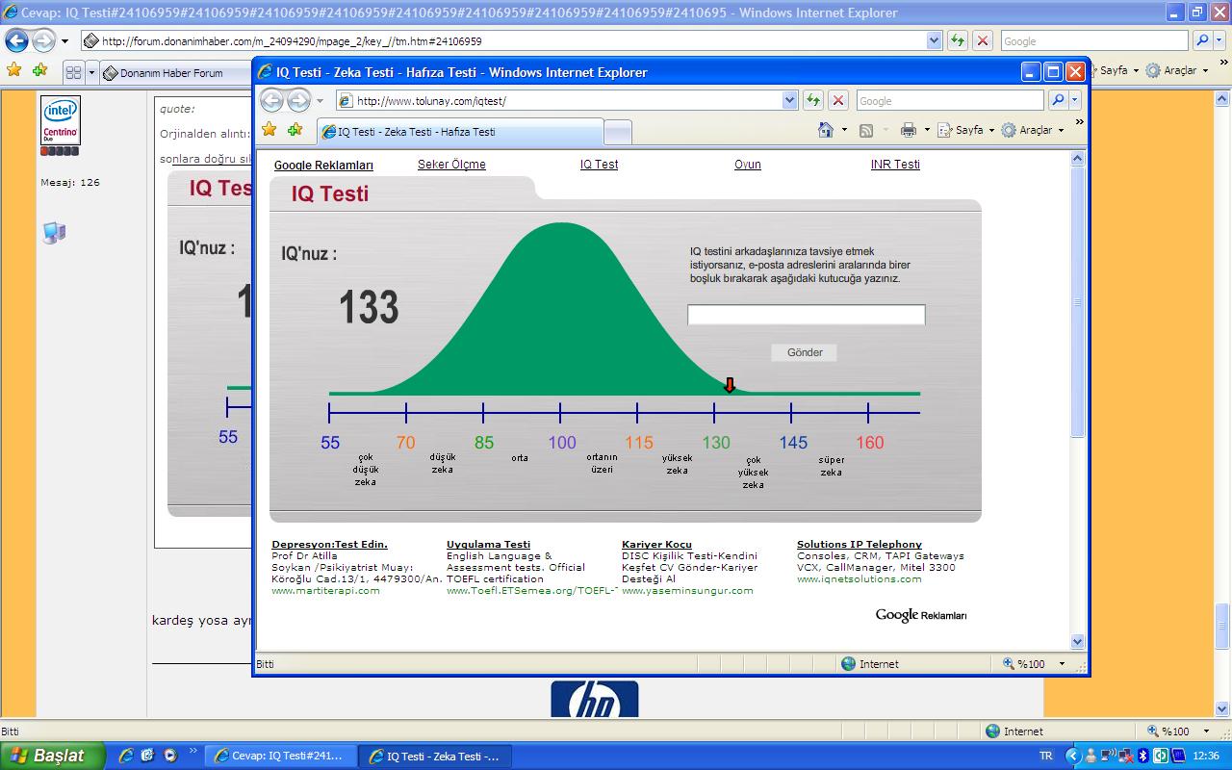Open Sayfa menu in IQ Testi window
Image resolution: width=1232 pixels, height=770 pixels.
[x=966, y=130]
